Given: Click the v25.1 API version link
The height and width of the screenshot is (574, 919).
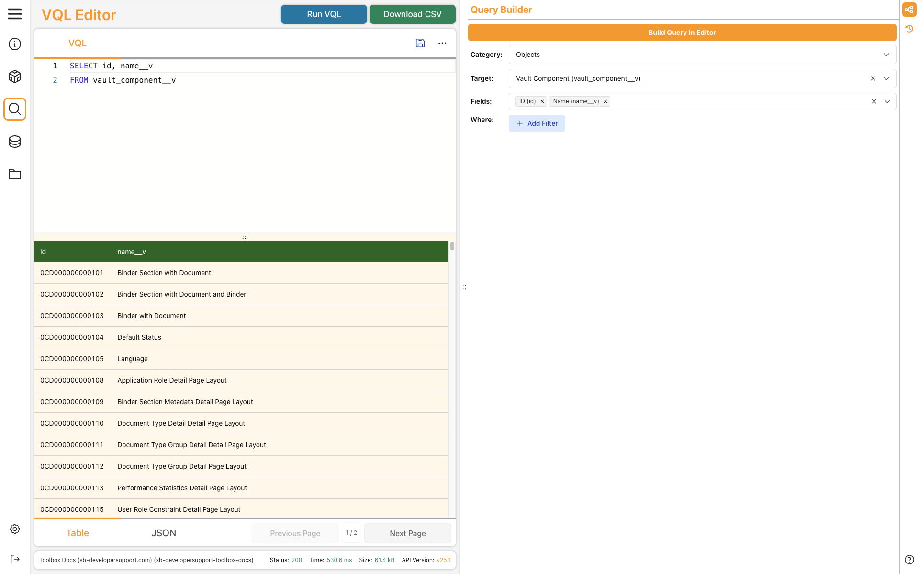Looking at the screenshot, I should (443, 560).
